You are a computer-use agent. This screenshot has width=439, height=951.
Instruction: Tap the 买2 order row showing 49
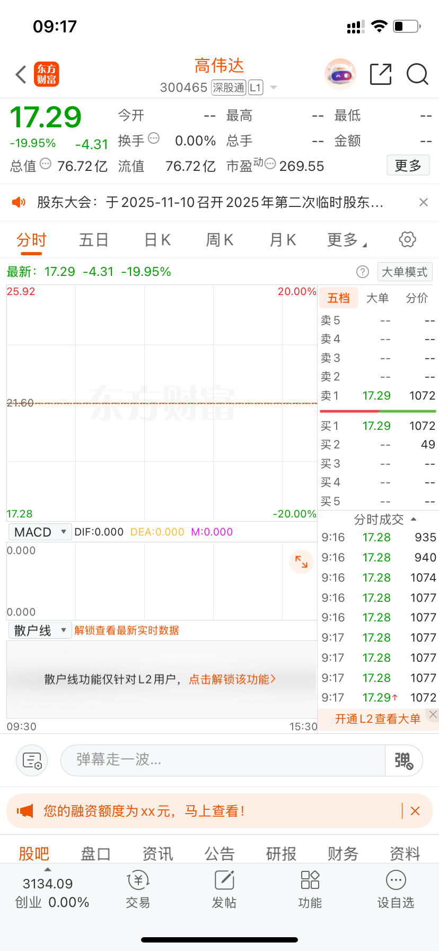(x=378, y=445)
